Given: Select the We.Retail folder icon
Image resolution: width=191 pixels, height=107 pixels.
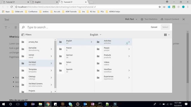Looking at the screenshot, I should tap(23, 63).
